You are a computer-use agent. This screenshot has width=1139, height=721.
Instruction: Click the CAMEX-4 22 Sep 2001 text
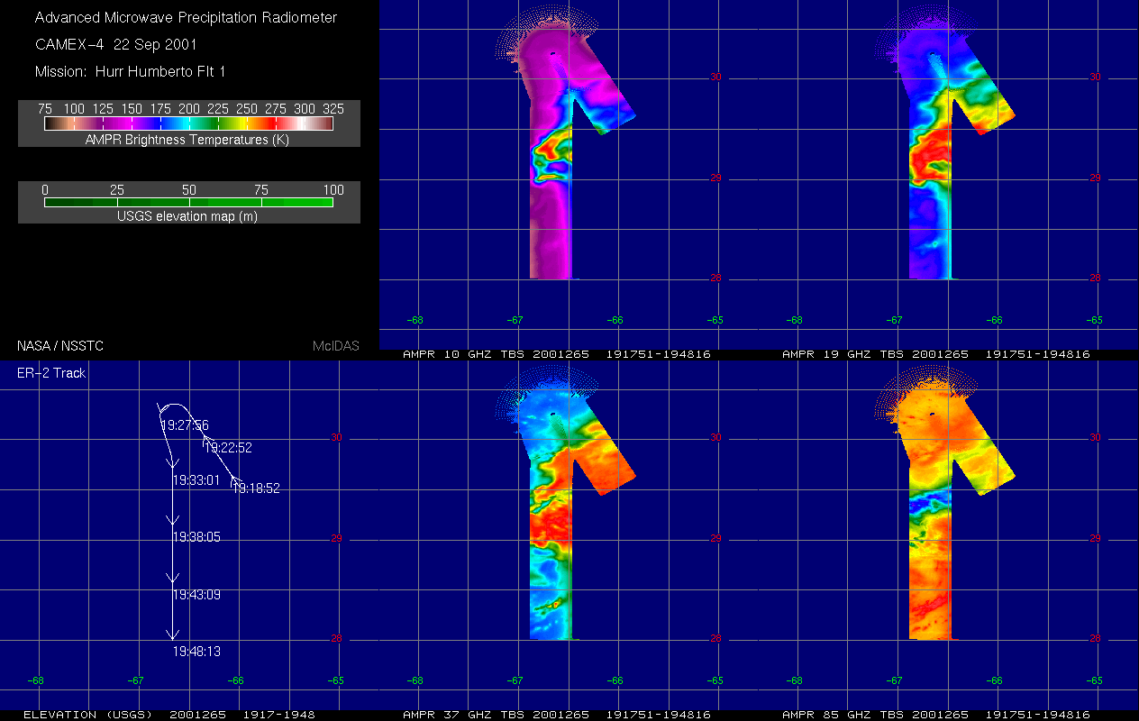115,44
